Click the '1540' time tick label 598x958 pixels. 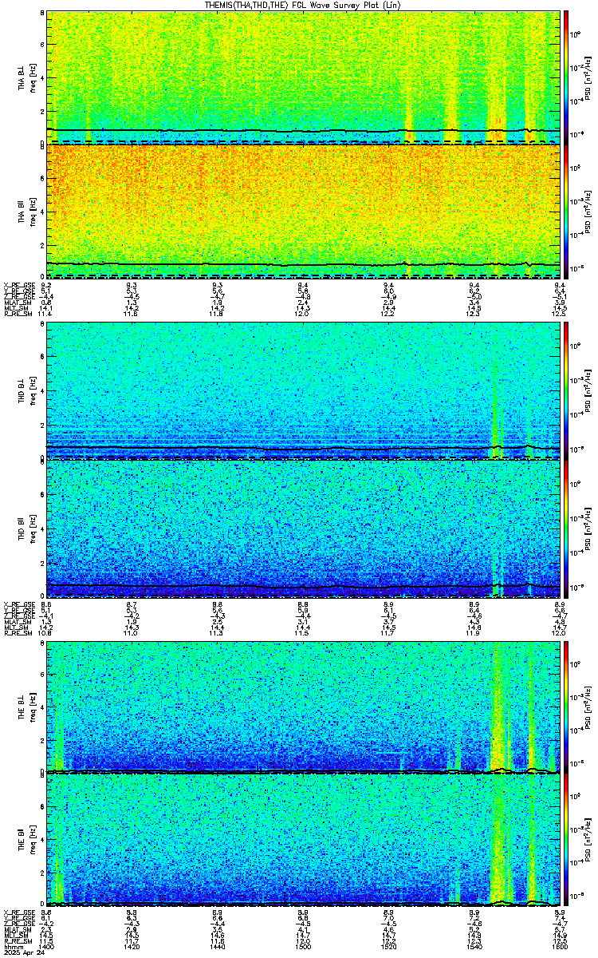(474, 948)
